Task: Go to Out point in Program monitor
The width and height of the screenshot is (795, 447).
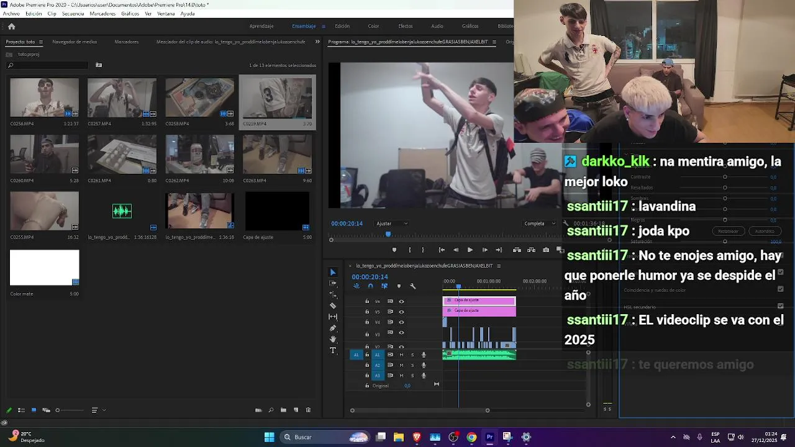Action: point(499,250)
